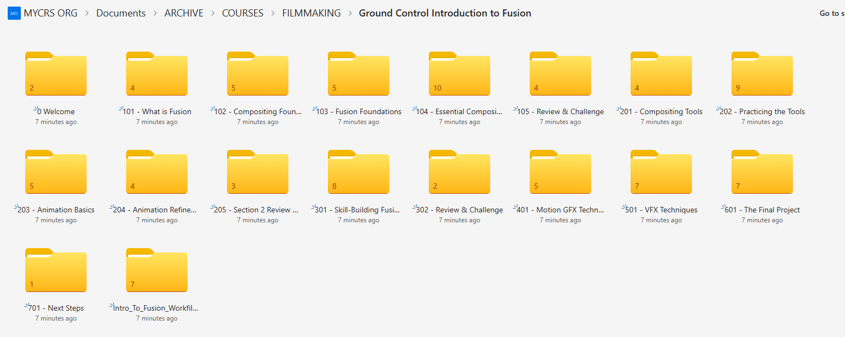This screenshot has width=845, height=337.
Task: Open the 101 - What is Fusion folder
Action: click(x=157, y=74)
